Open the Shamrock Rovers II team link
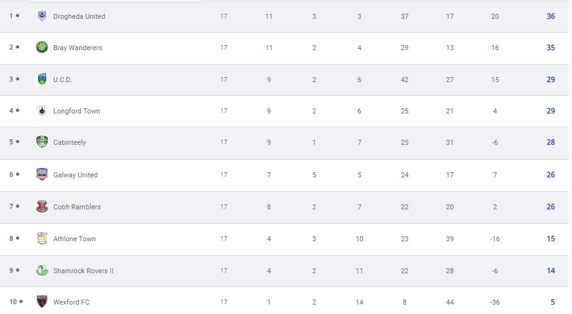The width and height of the screenshot is (572, 314). click(83, 271)
